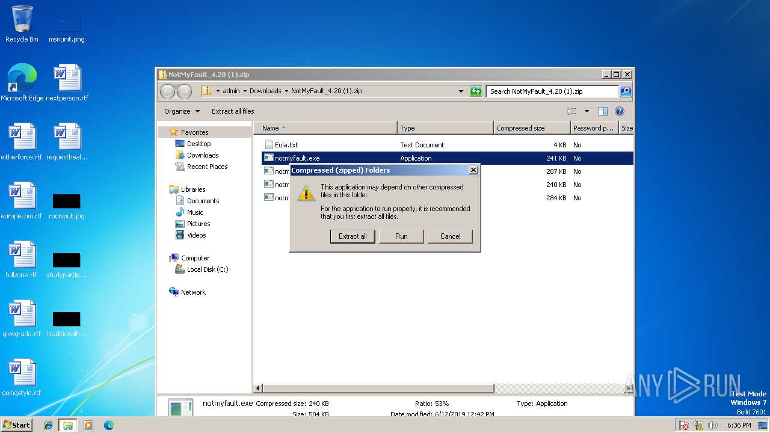770x433 pixels.
Task: Click the horizontal scrollbar in file list
Action: pyautogui.click(x=378, y=389)
